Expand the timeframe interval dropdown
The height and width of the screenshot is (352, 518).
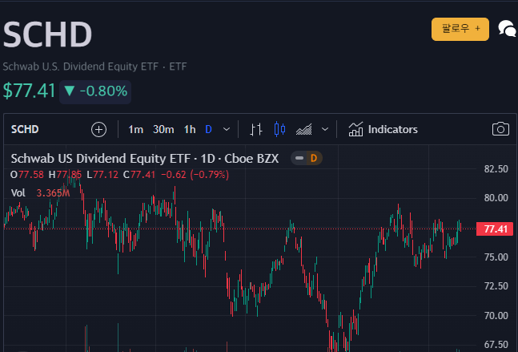pyautogui.click(x=227, y=129)
